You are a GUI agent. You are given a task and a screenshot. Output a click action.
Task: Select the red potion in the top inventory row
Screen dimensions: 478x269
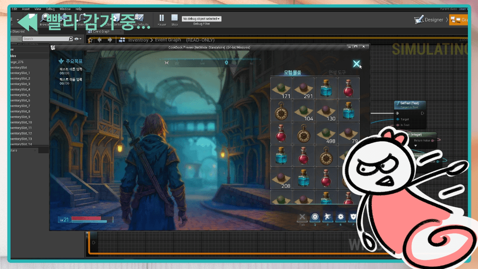click(x=349, y=89)
